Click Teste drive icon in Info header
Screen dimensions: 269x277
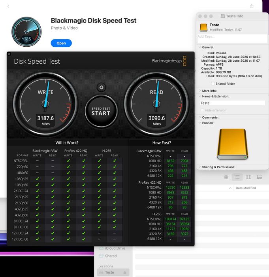coord(203,27)
